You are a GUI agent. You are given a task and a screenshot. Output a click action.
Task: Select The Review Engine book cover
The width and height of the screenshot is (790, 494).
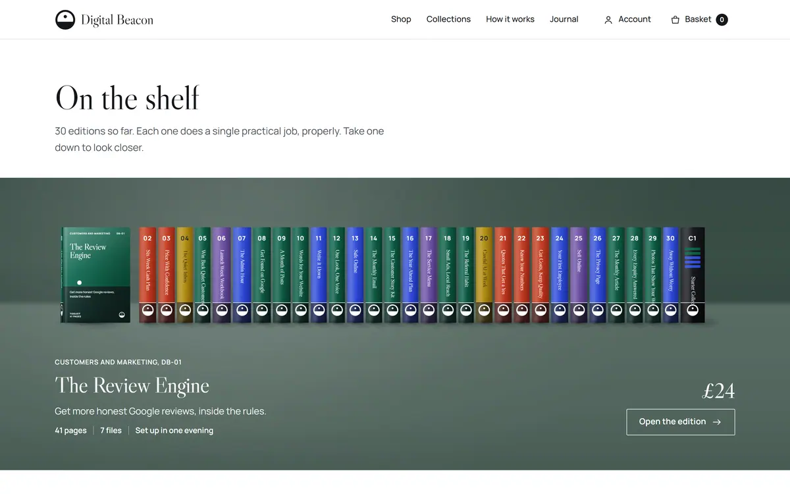pyautogui.click(x=96, y=275)
